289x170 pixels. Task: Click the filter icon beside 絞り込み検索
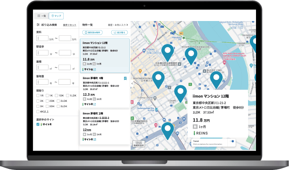[x=38, y=25]
